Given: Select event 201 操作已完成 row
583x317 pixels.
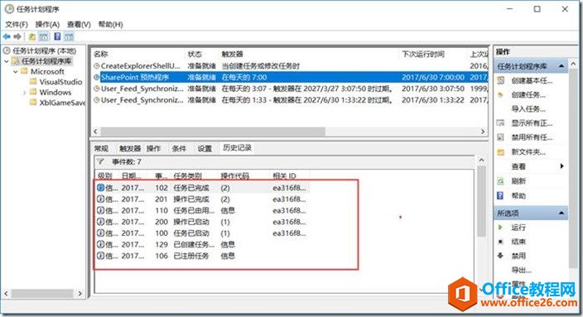Looking at the screenshot, I should [x=203, y=199].
